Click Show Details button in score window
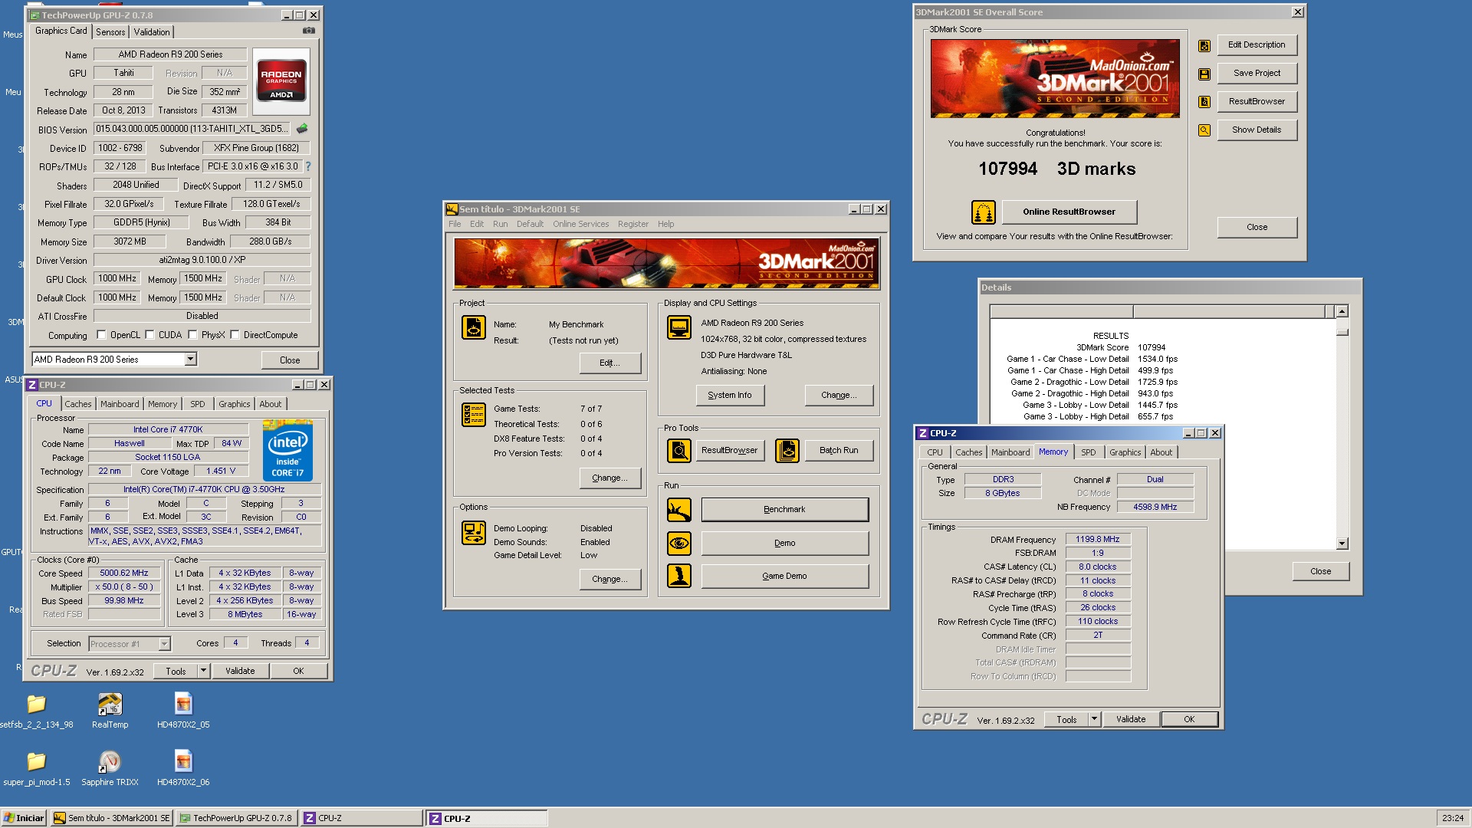This screenshot has width=1472, height=828. (1256, 130)
